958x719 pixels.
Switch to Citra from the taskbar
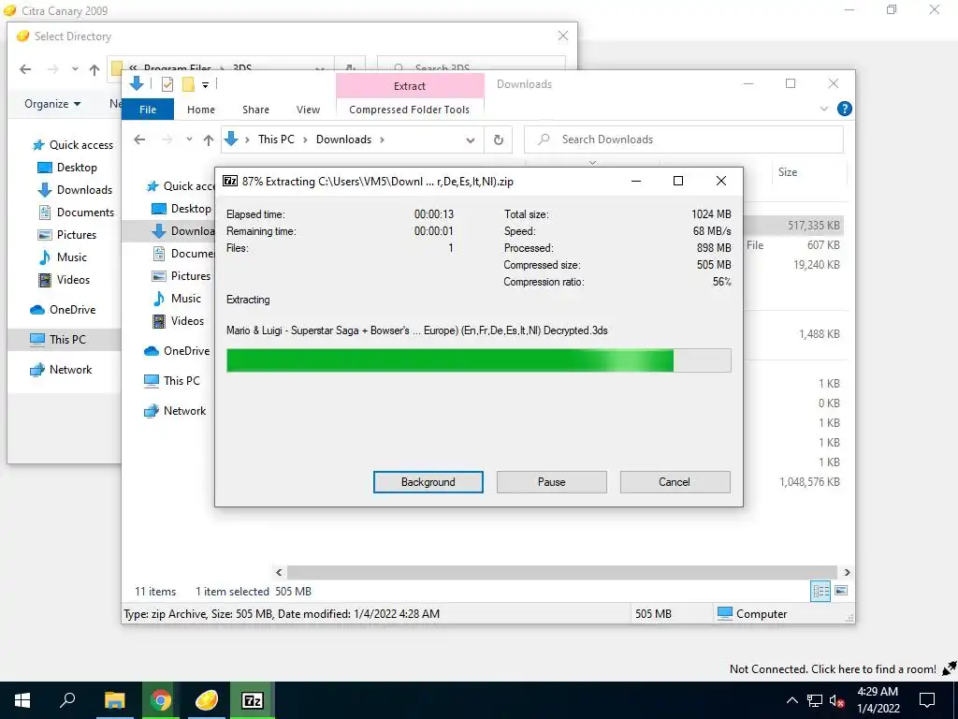click(207, 700)
